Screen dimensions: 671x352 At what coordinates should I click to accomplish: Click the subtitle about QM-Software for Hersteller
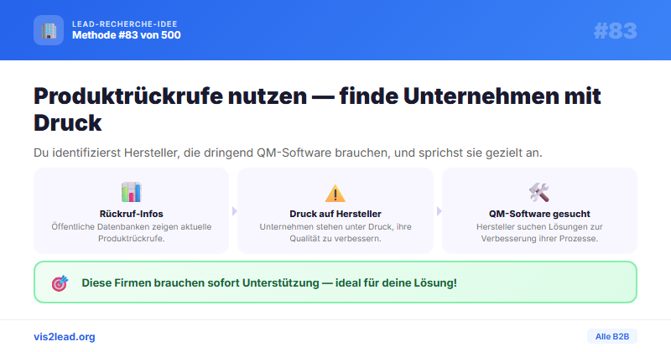[288, 153]
